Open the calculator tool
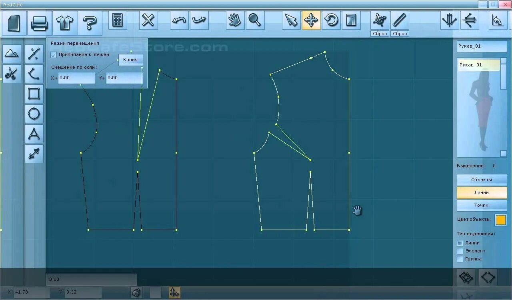The image size is (512, 300). tap(118, 20)
